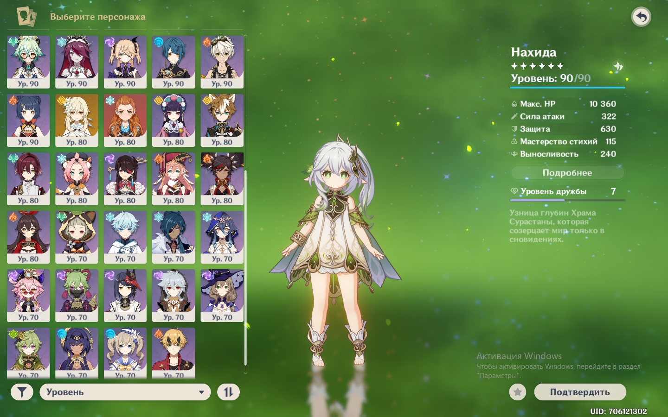Choose Fischl, blonde girl with eyepatch
Screen dimensions: 668x417
[x=125, y=62]
